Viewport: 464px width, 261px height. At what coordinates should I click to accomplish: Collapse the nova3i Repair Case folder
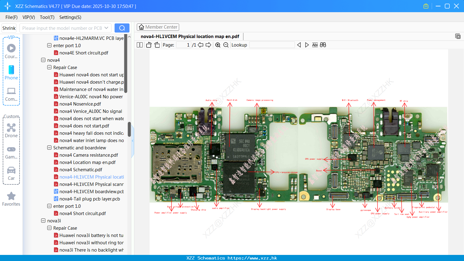click(x=49, y=228)
